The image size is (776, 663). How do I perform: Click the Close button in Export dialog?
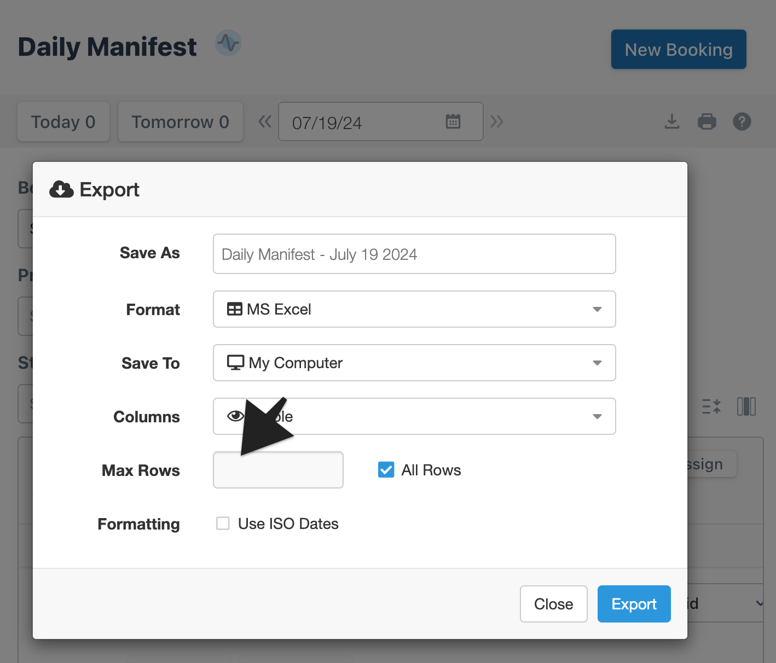pyautogui.click(x=554, y=604)
